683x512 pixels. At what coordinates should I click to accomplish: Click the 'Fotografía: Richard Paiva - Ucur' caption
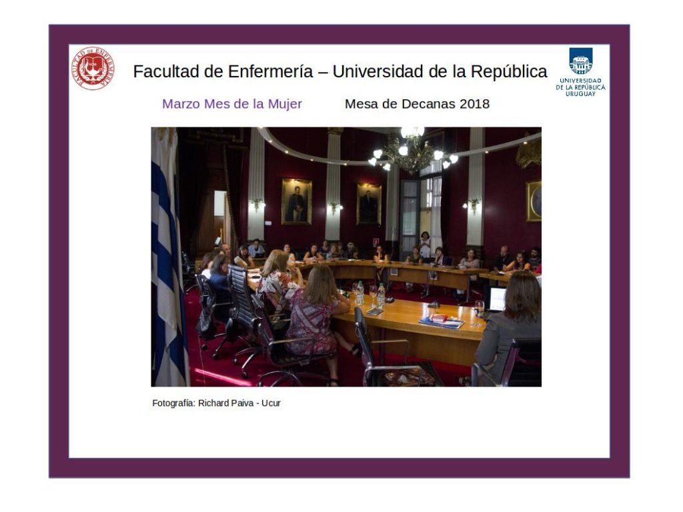click(216, 403)
